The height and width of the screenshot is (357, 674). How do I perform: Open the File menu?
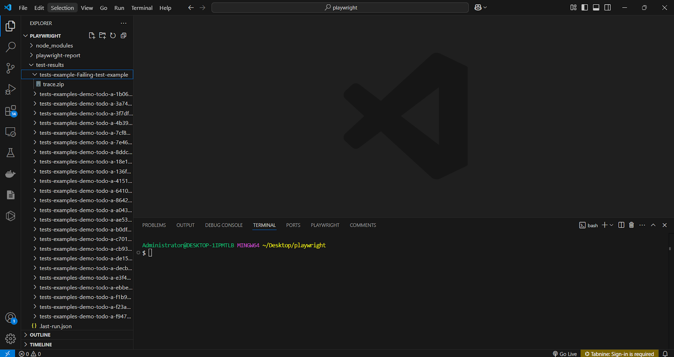tap(23, 8)
